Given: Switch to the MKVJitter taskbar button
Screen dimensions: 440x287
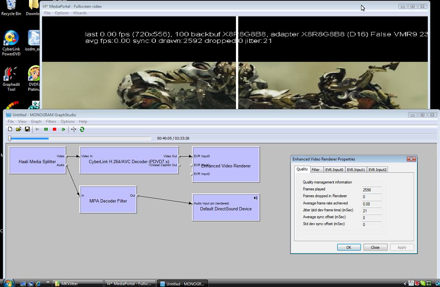Looking at the screenshot, I should pos(78,284).
